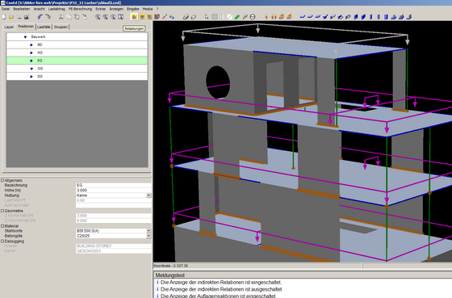
Task: Open the ? help menu
Action: pos(157,9)
